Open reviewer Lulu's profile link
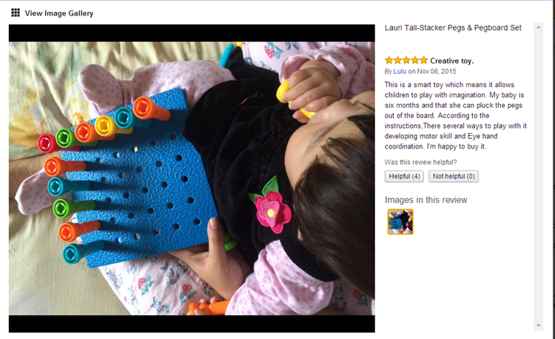Viewport: 555px width, 339px height. [x=400, y=72]
